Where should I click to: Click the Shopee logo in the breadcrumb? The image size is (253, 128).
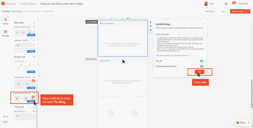(x=4, y=3)
